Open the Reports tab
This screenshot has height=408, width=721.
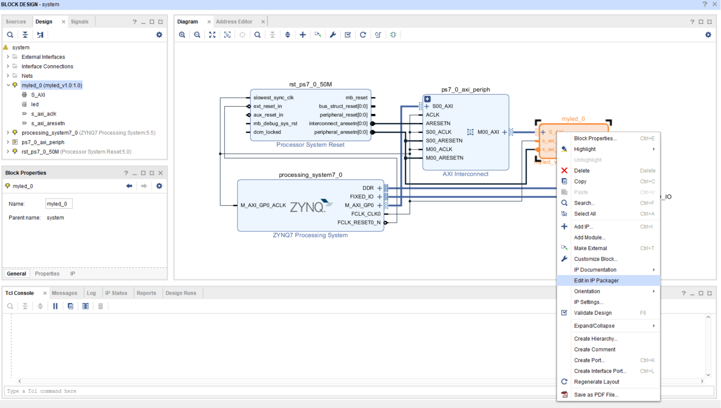(147, 293)
